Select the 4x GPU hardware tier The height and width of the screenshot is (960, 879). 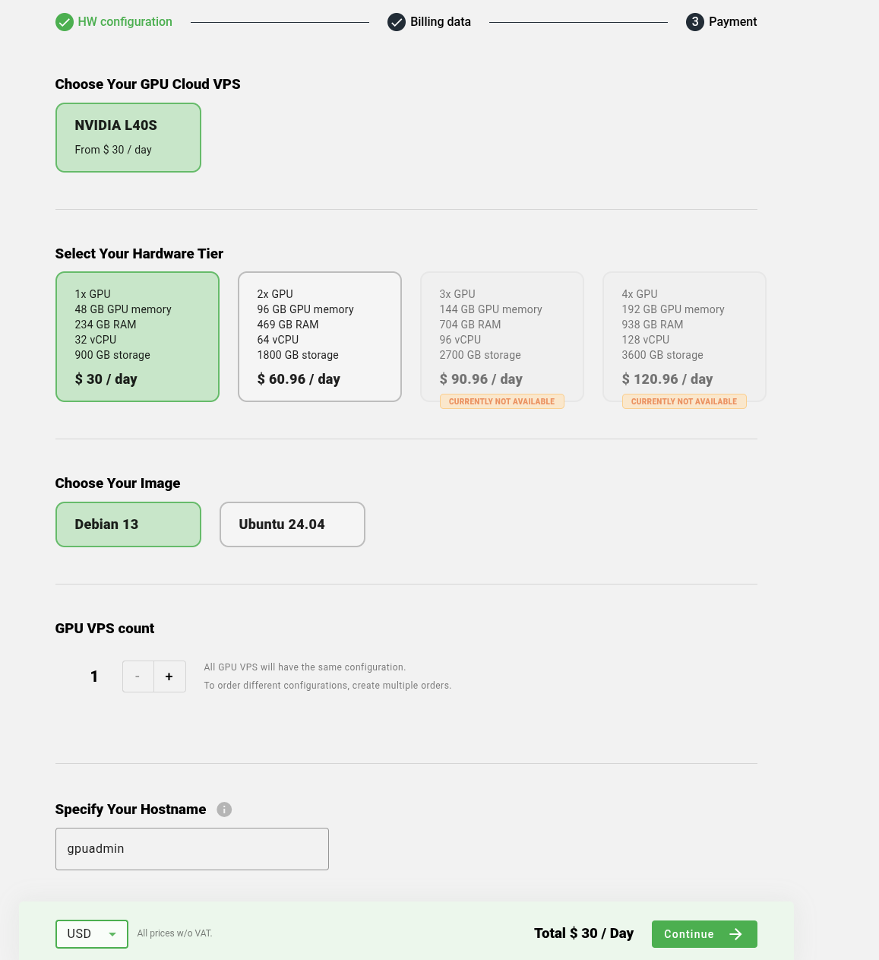point(685,337)
